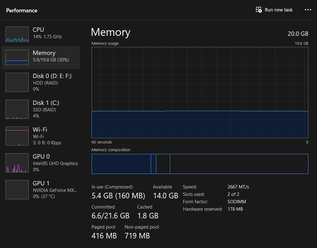Screen dimensions: 317x248
Task: Click the free segment of Memory composition
Action: (x=239, y=164)
